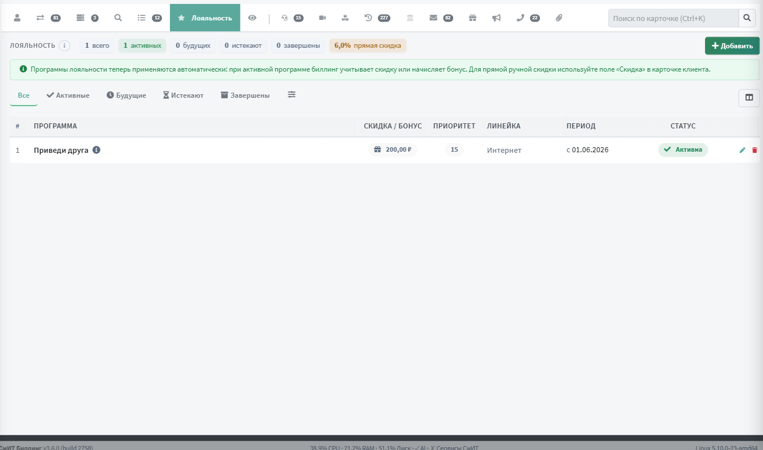Viewport: 763px width, 450px height.
Task: Open the network boxes tab icon
Action: click(x=345, y=18)
